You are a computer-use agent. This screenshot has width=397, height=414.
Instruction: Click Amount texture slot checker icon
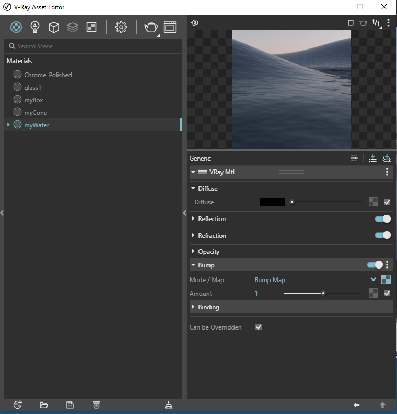click(373, 293)
